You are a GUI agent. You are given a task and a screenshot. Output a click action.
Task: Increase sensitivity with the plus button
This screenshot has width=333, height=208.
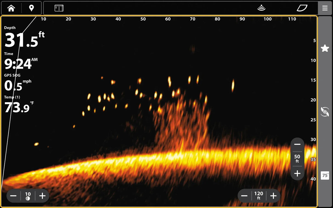click(42, 196)
